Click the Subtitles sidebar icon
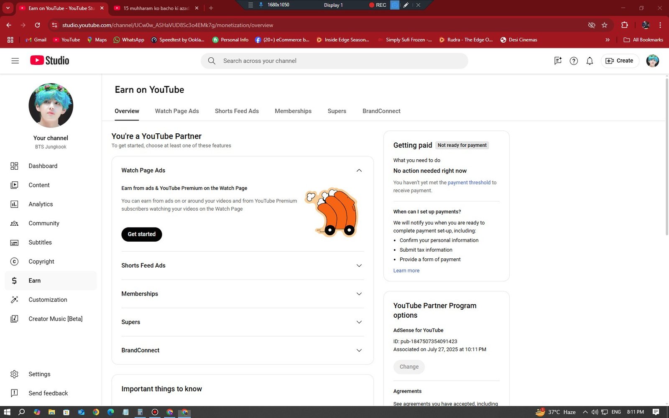The image size is (669, 418). coord(14,242)
